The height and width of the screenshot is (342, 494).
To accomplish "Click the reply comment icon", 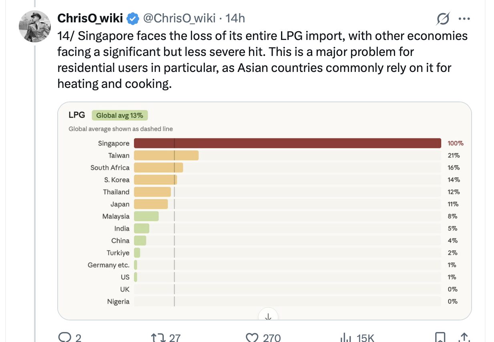I will tap(64, 338).
